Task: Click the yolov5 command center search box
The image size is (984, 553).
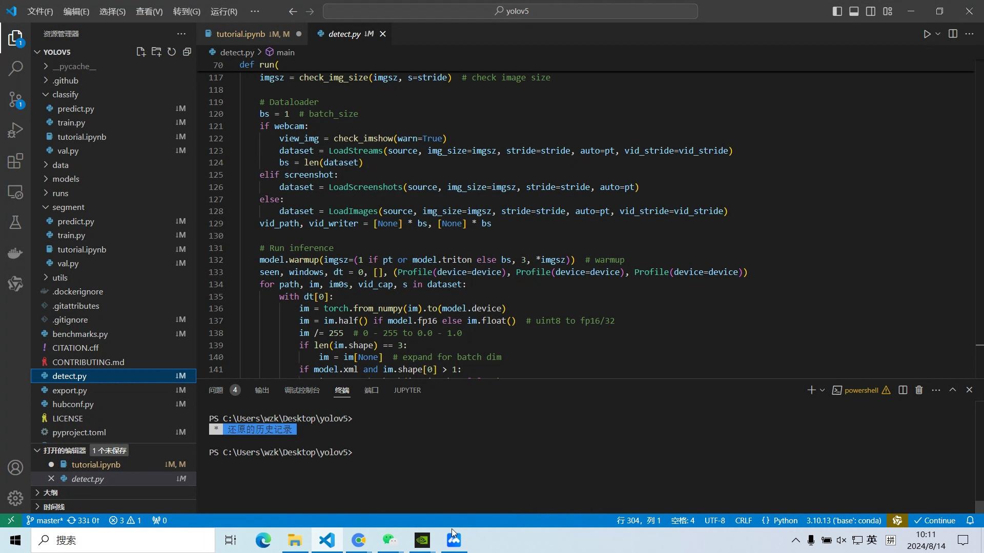Action: click(x=510, y=11)
